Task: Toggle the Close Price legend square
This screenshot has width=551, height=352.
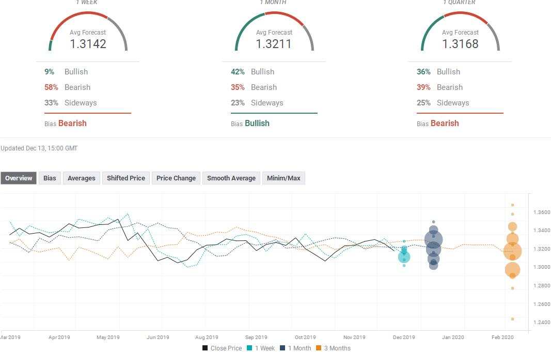Action: point(205,348)
